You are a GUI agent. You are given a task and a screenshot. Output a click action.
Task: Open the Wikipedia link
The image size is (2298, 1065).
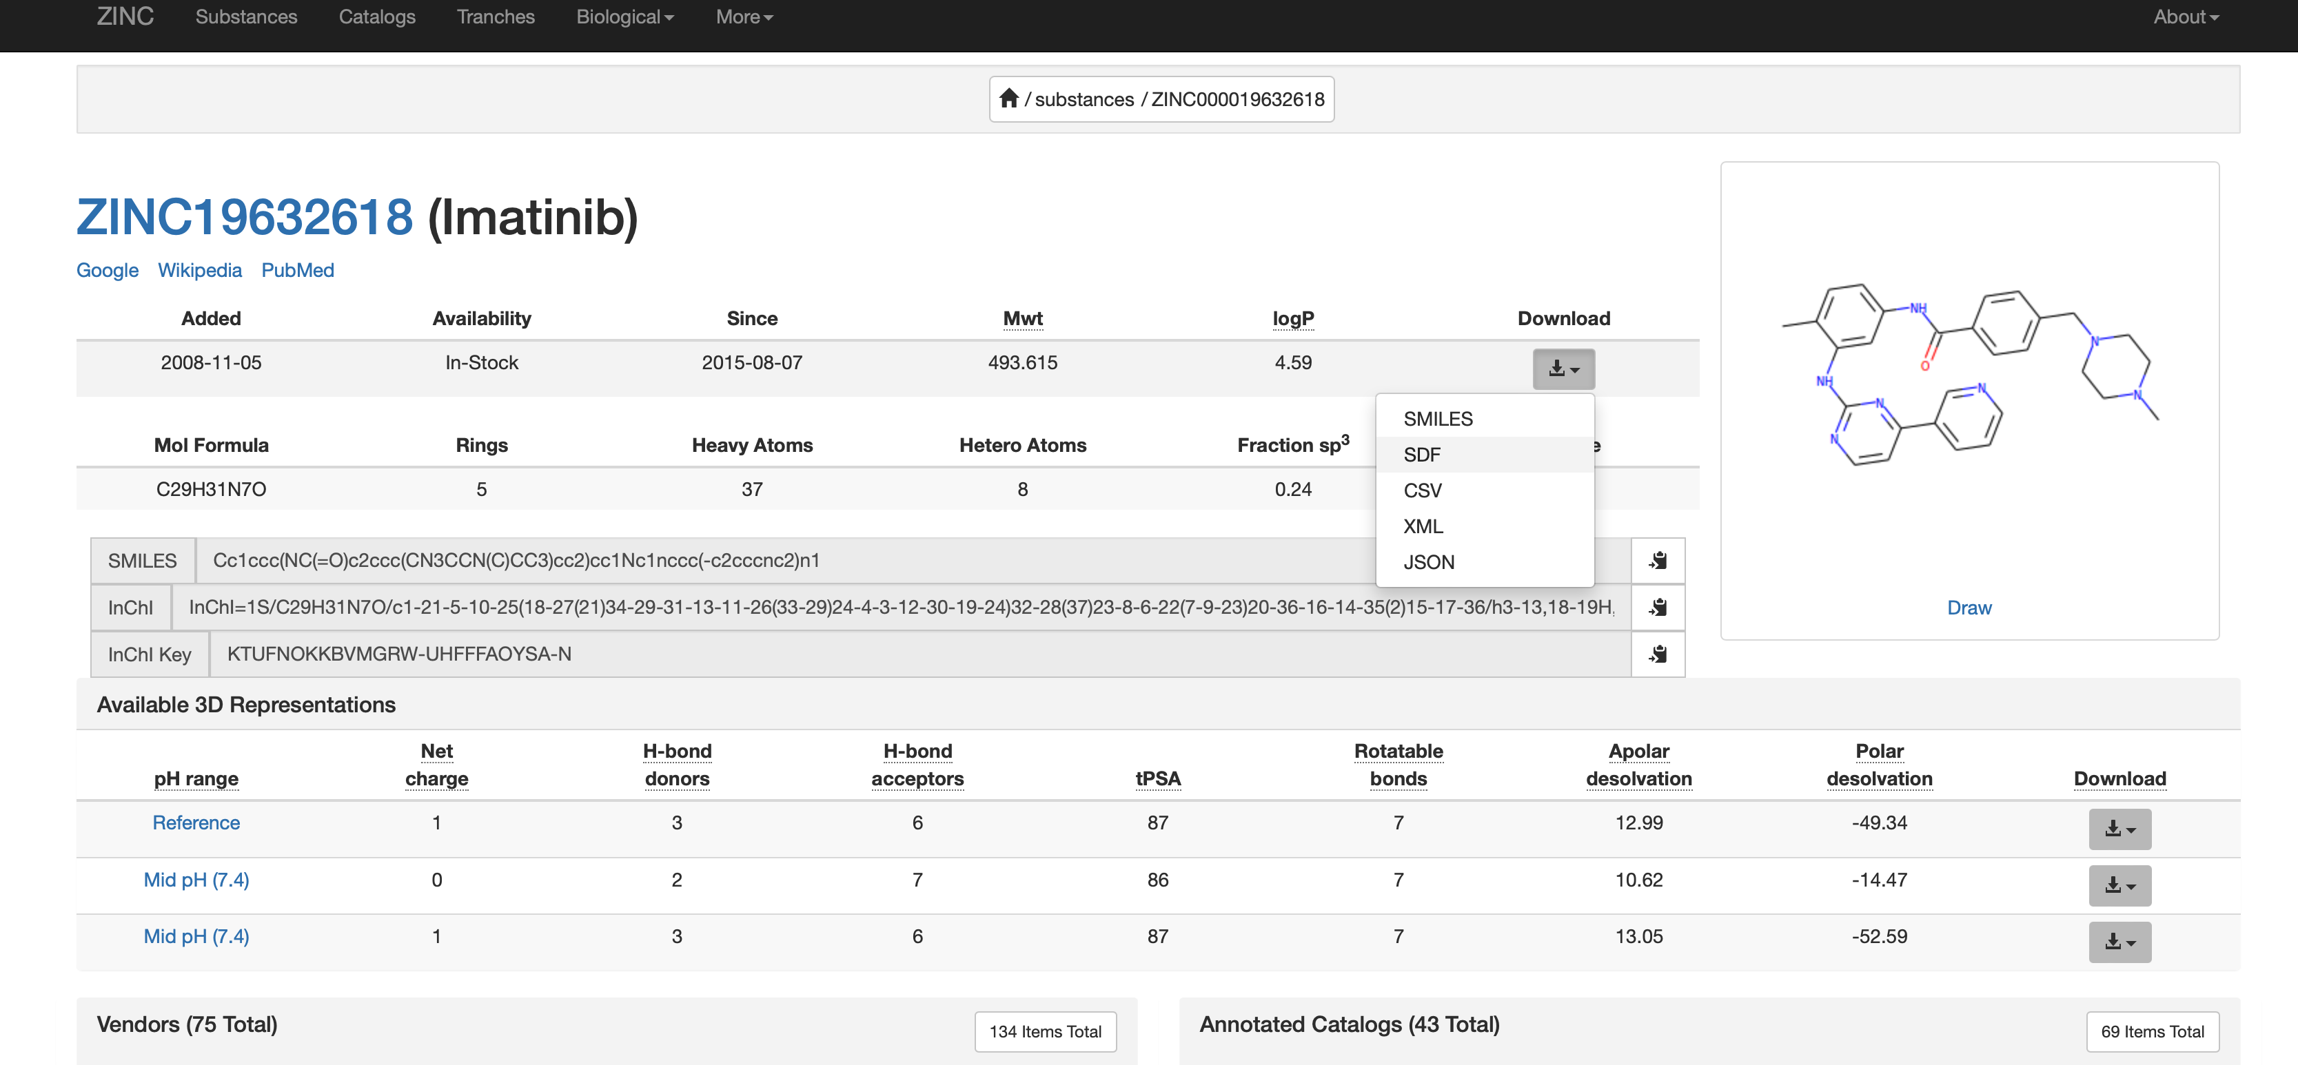point(200,270)
